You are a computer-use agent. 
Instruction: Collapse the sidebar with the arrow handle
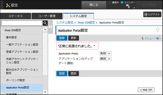pyautogui.click(x=50, y=27)
